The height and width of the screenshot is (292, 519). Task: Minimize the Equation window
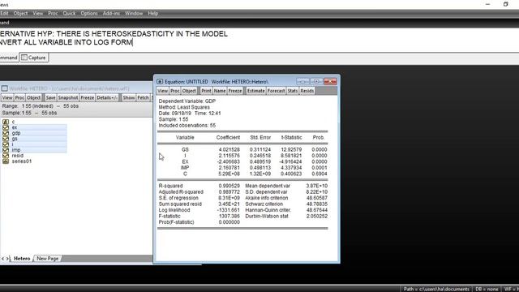click(x=302, y=81)
